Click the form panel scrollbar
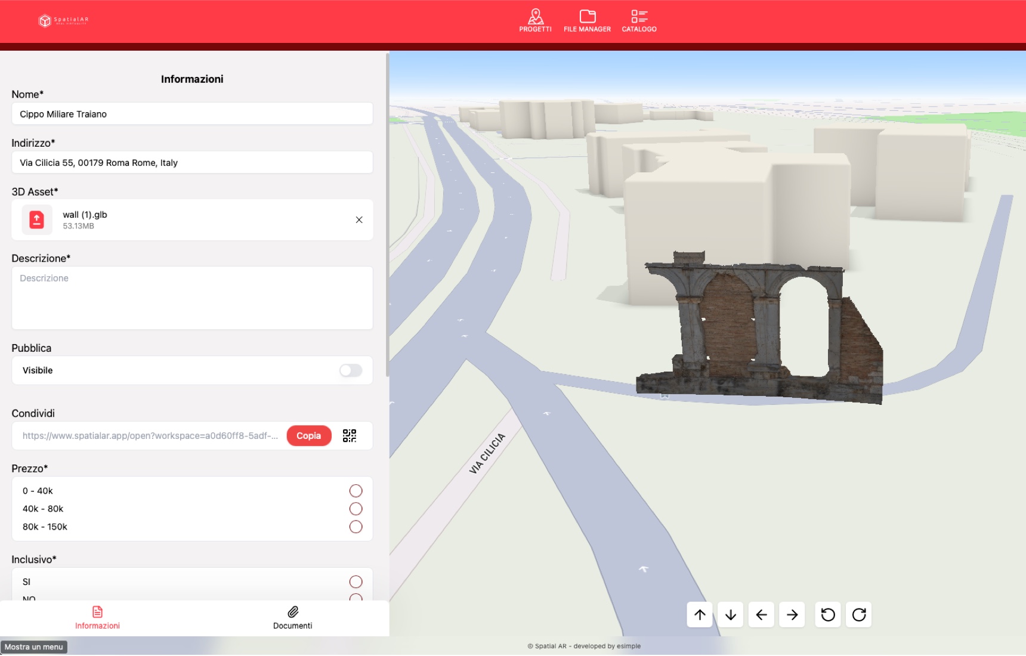The image size is (1026, 656). click(x=387, y=215)
